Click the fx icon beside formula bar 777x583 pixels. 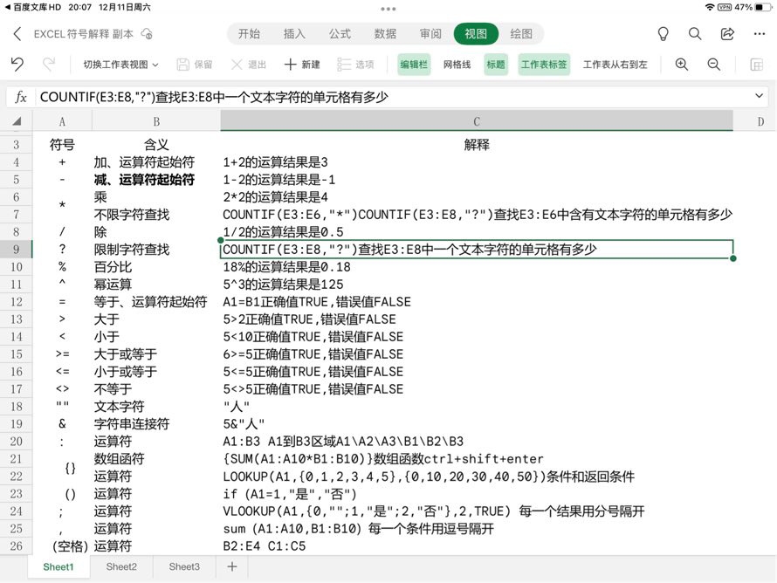[x=20, y=97]
